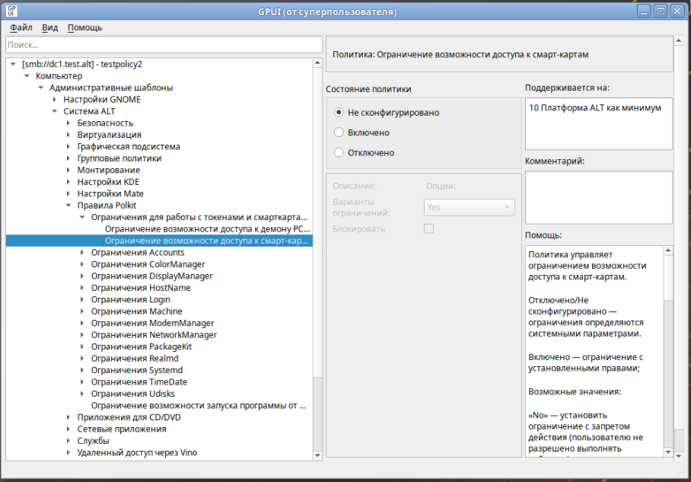Expand the Ограничения DisplayManager node
Viewport: 691px width, 482px height.
point(82,276)
